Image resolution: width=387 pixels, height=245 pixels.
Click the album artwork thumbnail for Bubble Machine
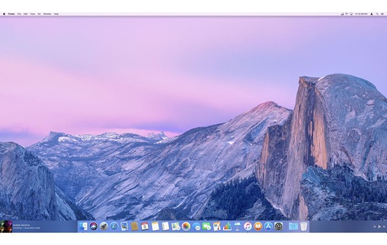click(6, 226)
